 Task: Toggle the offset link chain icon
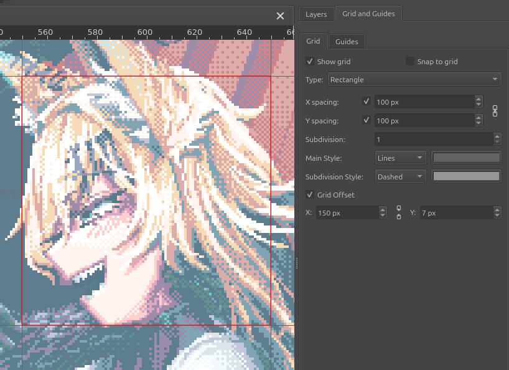click(399, 212)
